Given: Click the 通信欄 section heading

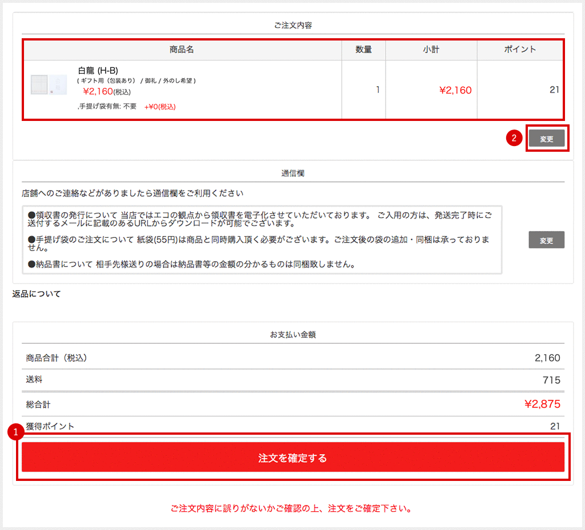Looking at the screenshot, I should (x=292, y=173).
